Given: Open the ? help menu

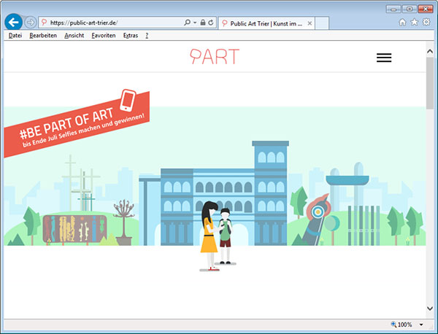Looking at the screenshot, I should (x=147, y=36).
